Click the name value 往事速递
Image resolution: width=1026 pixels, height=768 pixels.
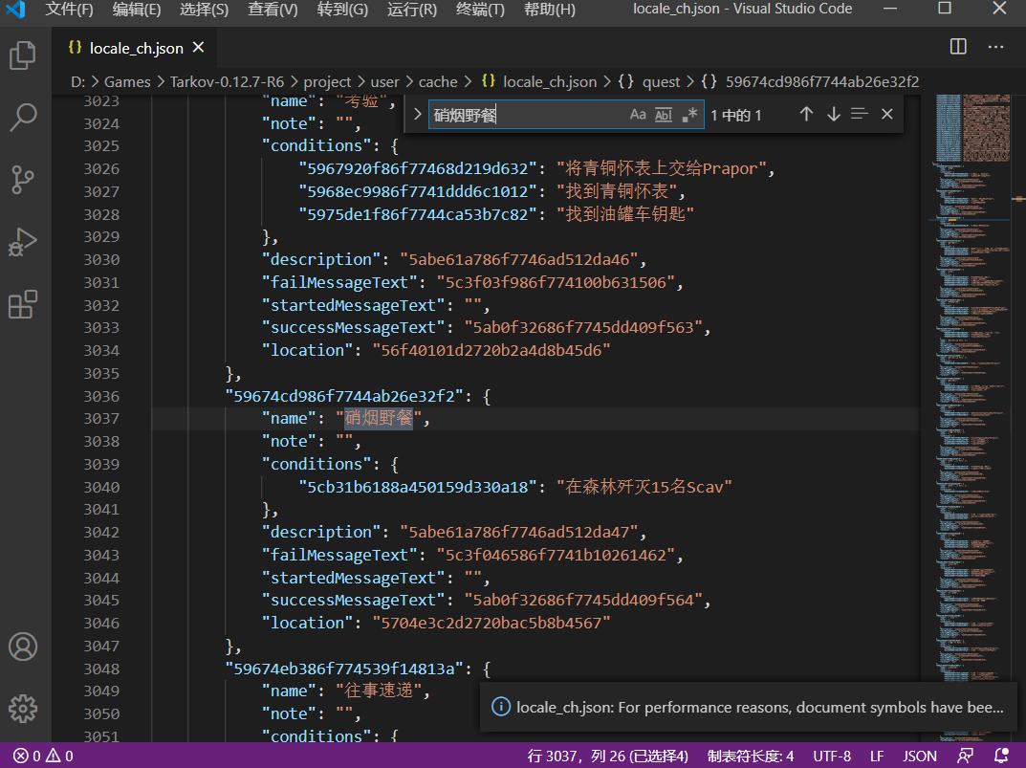click(379, 691)
